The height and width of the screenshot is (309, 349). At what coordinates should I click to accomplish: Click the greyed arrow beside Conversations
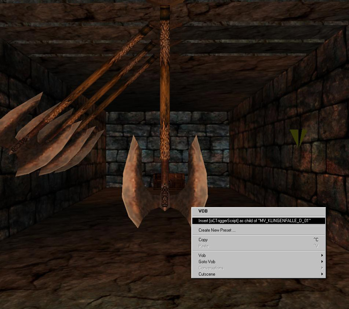pyautogui.click(x=322, y=268)
